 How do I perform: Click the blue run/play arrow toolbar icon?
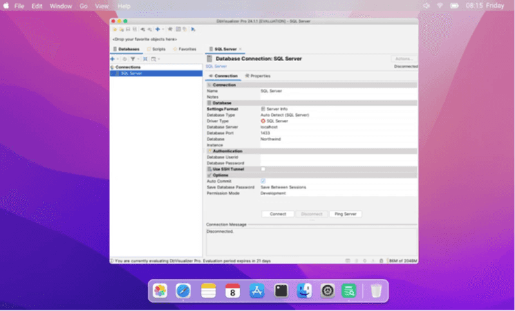point(193,30)
